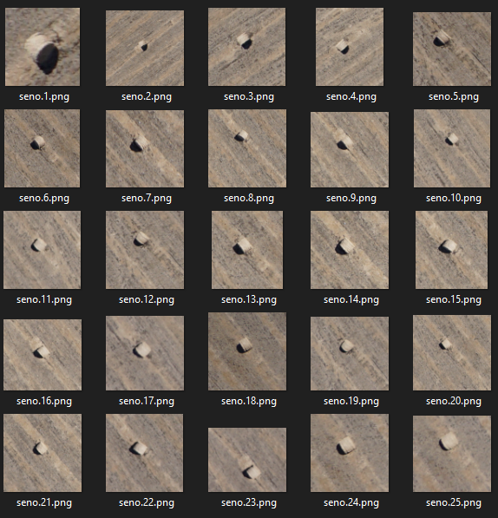Choose the seno.16.png image thumbnail
Image resolution: width=498 pixels, height=518 pixels.
pyautogui.click(x=43, y=355)
